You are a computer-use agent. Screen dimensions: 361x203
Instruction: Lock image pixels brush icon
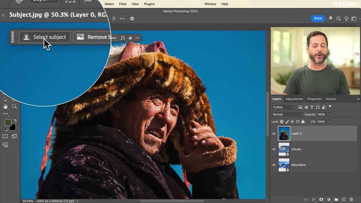287,122
